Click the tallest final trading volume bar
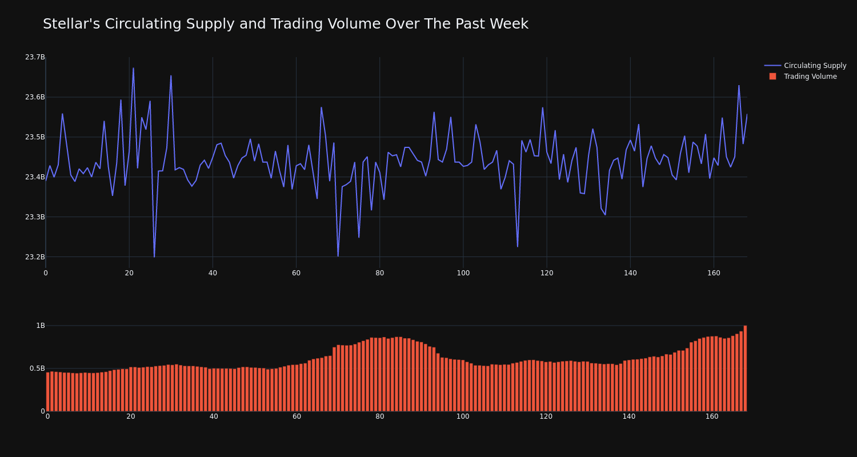This screenshot has height=457, width=857. [745, 368]
